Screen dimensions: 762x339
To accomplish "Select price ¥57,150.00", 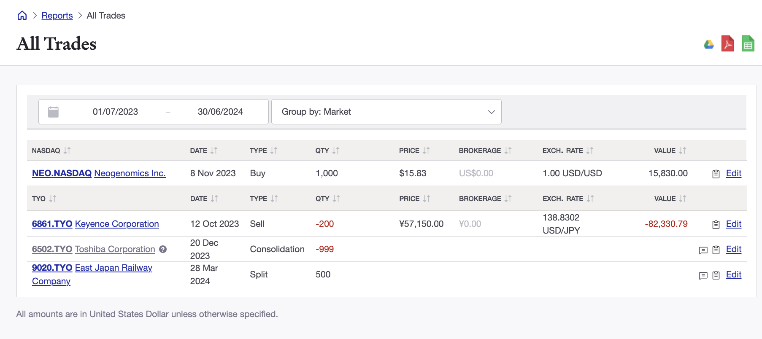I will 421,224.
